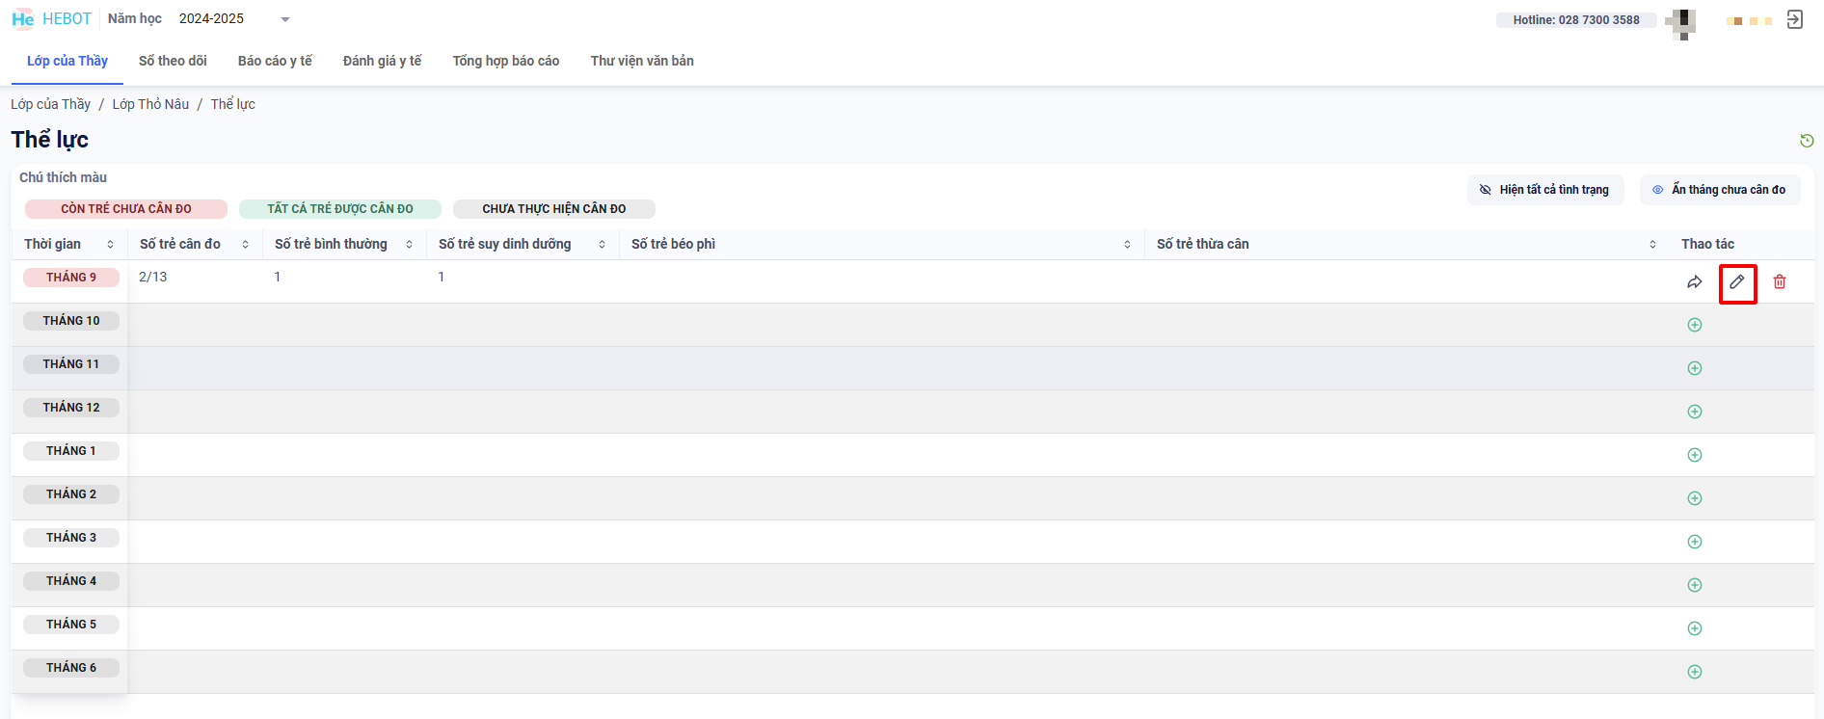Sort by Số trẻ suy dinh dưỡng column
This screenshot has height=719, width=1824.
tap(602, 245)
